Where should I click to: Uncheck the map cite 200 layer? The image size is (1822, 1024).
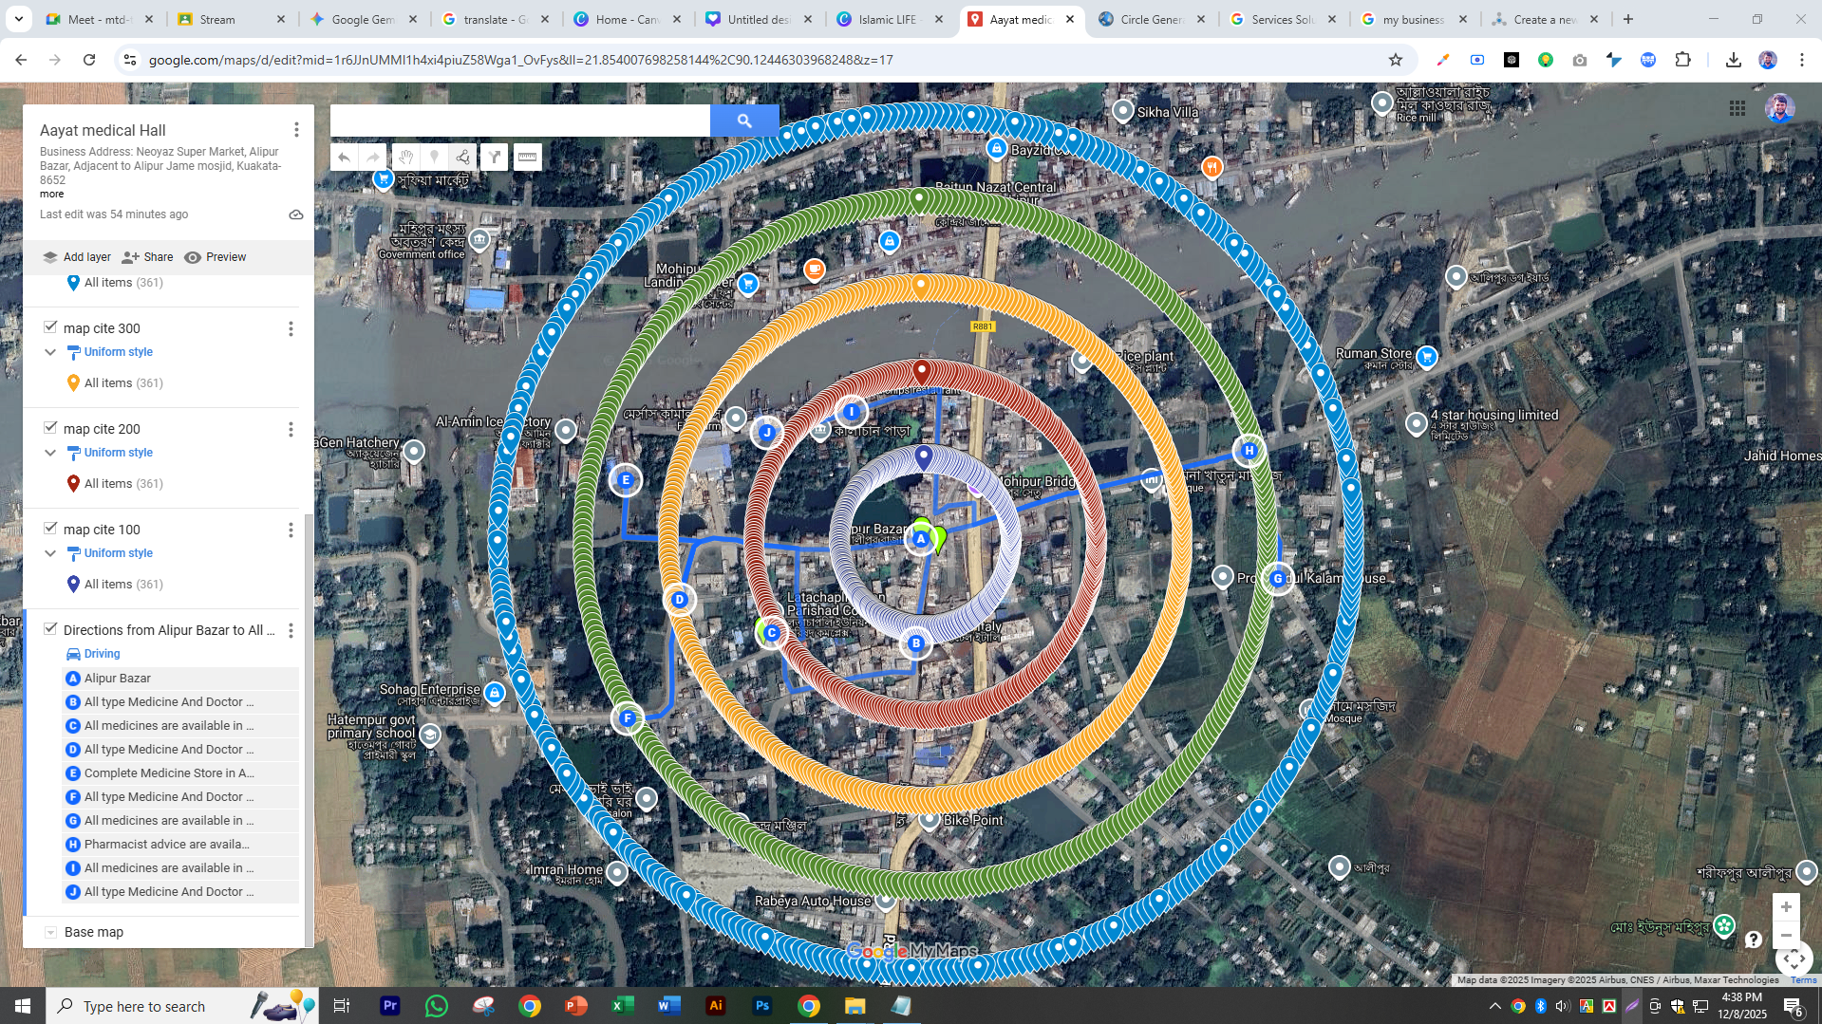[x=50, y=427]
